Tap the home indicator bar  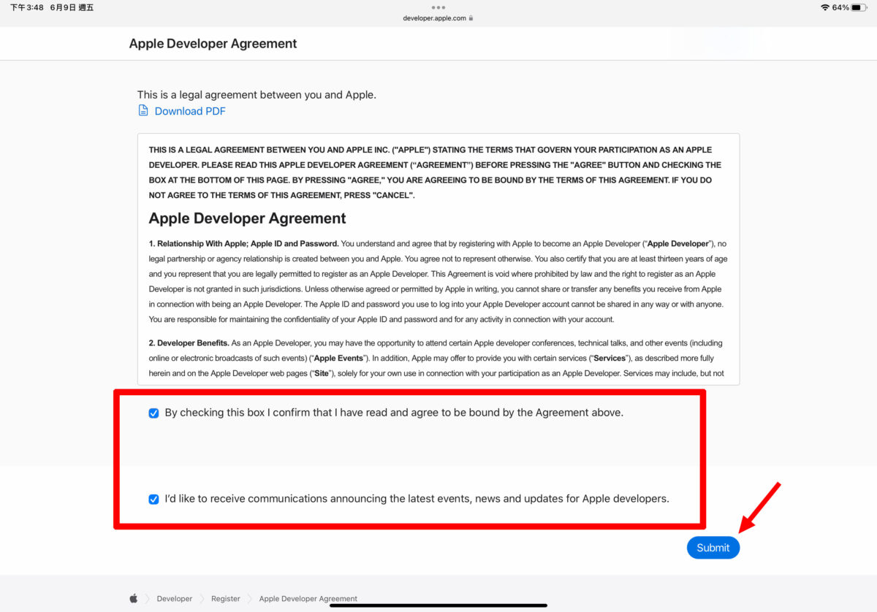tap(438, 605)
